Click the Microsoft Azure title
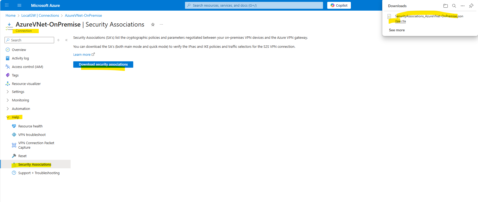 point(45,5)
